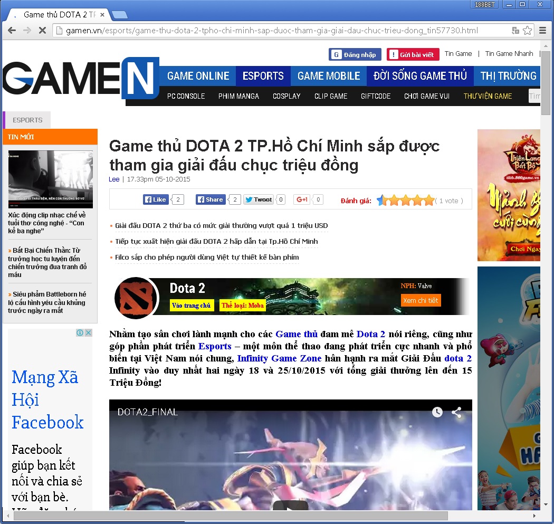Rate the article with the first star
Screen dimensions: 554x524
tap(383, 201)
